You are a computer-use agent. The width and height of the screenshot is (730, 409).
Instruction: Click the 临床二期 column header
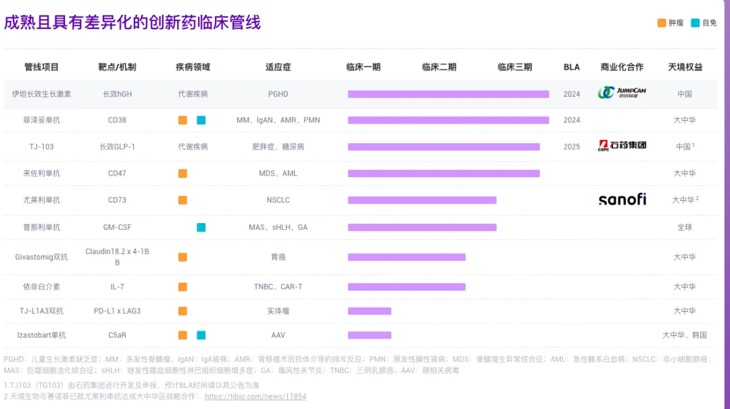point(439,67)
